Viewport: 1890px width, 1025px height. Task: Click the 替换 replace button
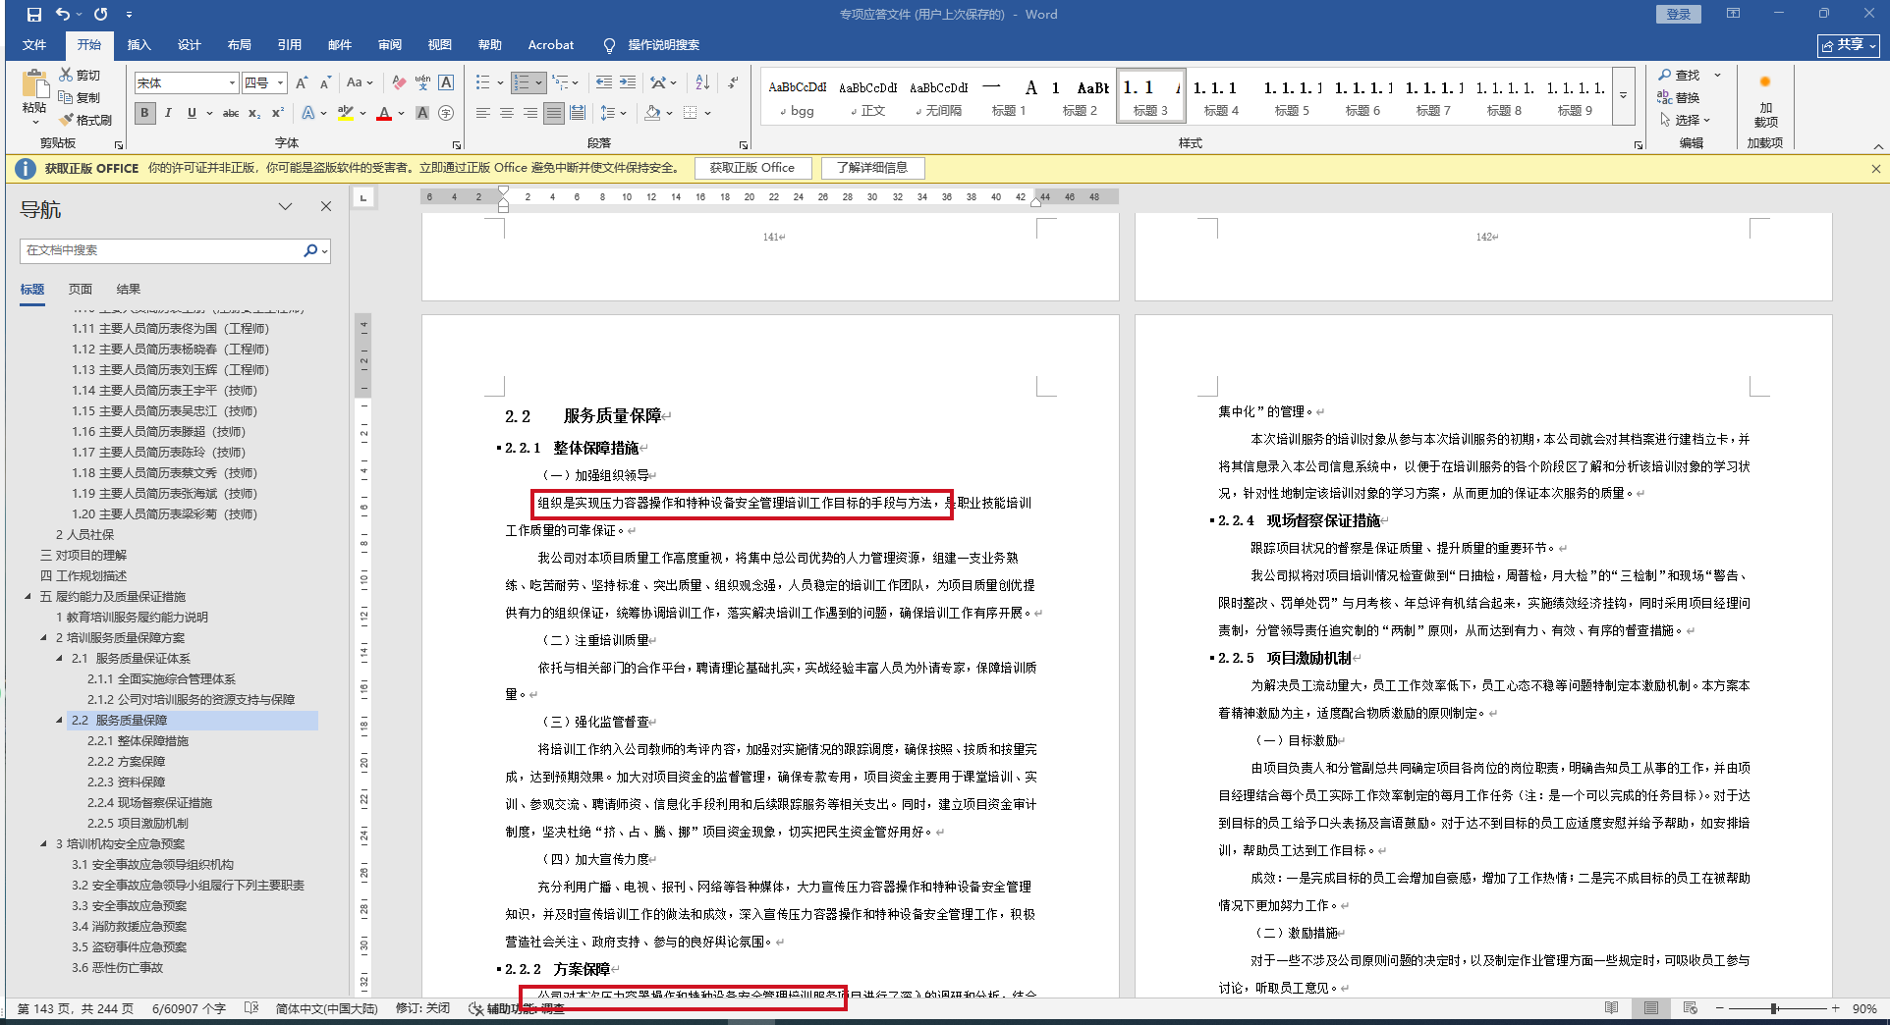(1679, 97)
